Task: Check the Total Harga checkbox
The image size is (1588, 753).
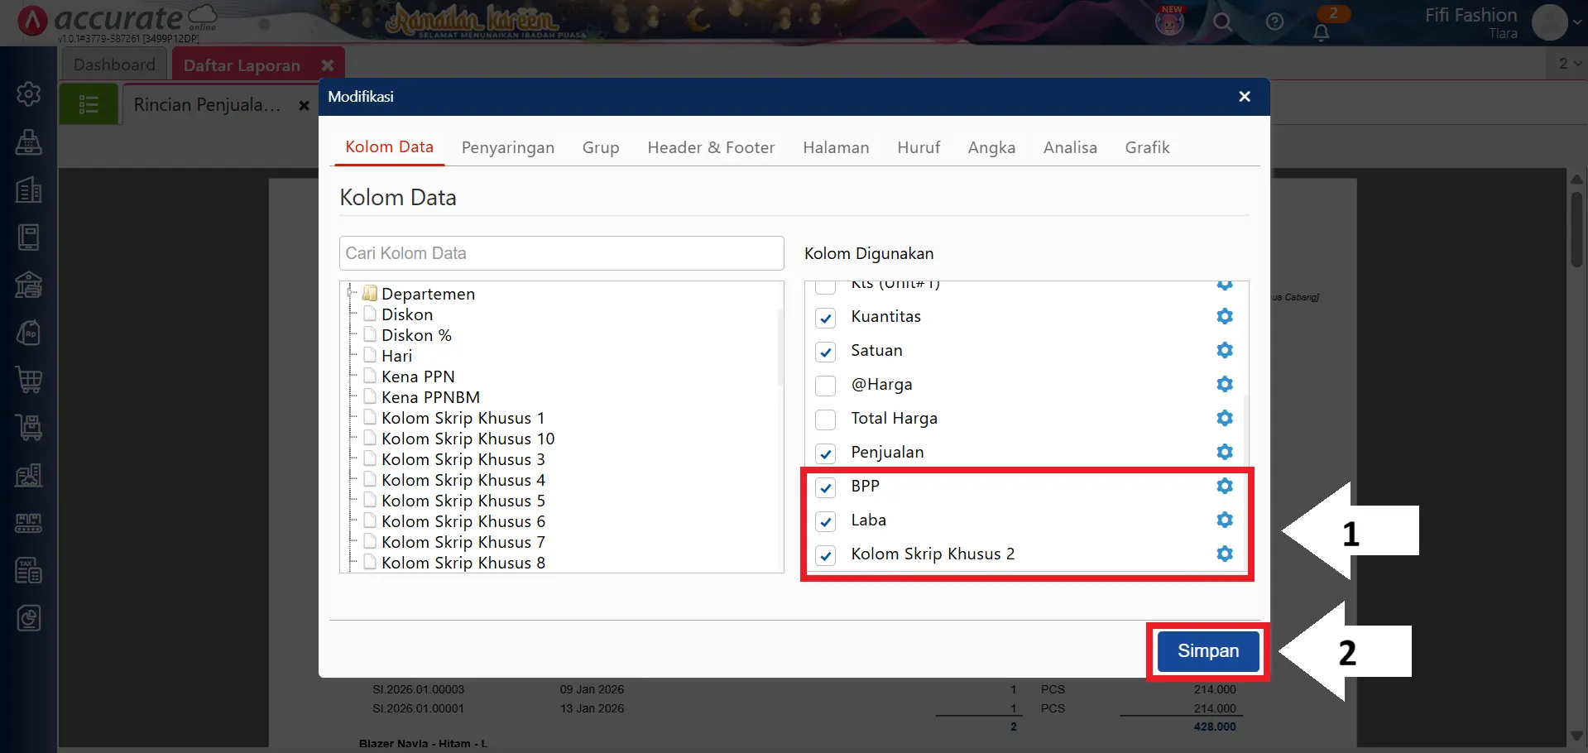Action: click(x=825, y=420)
